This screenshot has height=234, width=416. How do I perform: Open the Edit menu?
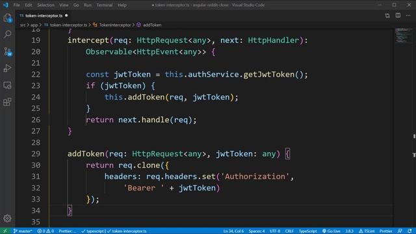[x=29, y=5]
